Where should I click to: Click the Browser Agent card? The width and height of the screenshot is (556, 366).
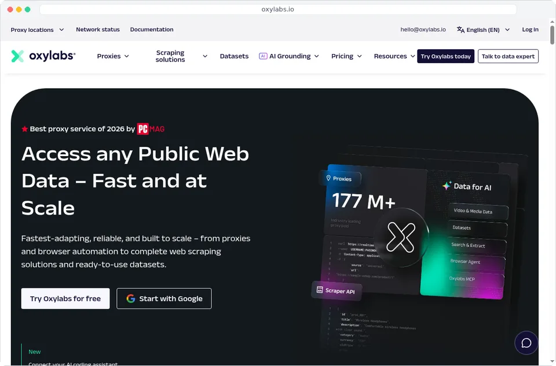click(x=475, y=262)
